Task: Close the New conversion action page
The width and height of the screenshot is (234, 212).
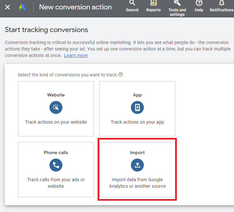Action: [7, 7]
